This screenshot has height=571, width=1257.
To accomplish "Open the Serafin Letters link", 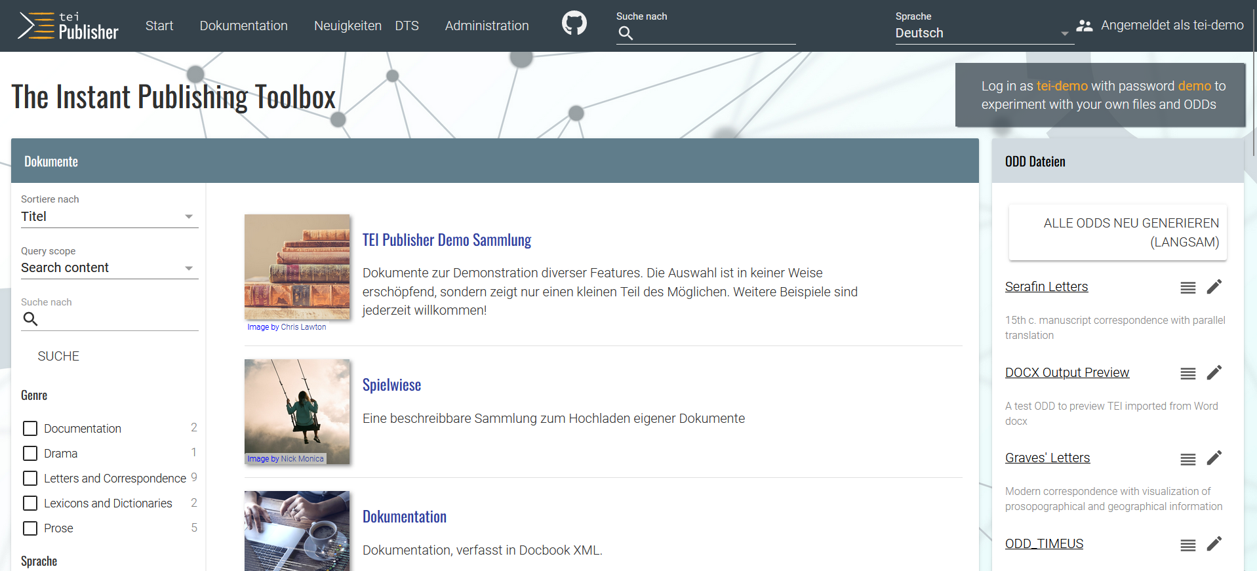I will [1047, 286].
